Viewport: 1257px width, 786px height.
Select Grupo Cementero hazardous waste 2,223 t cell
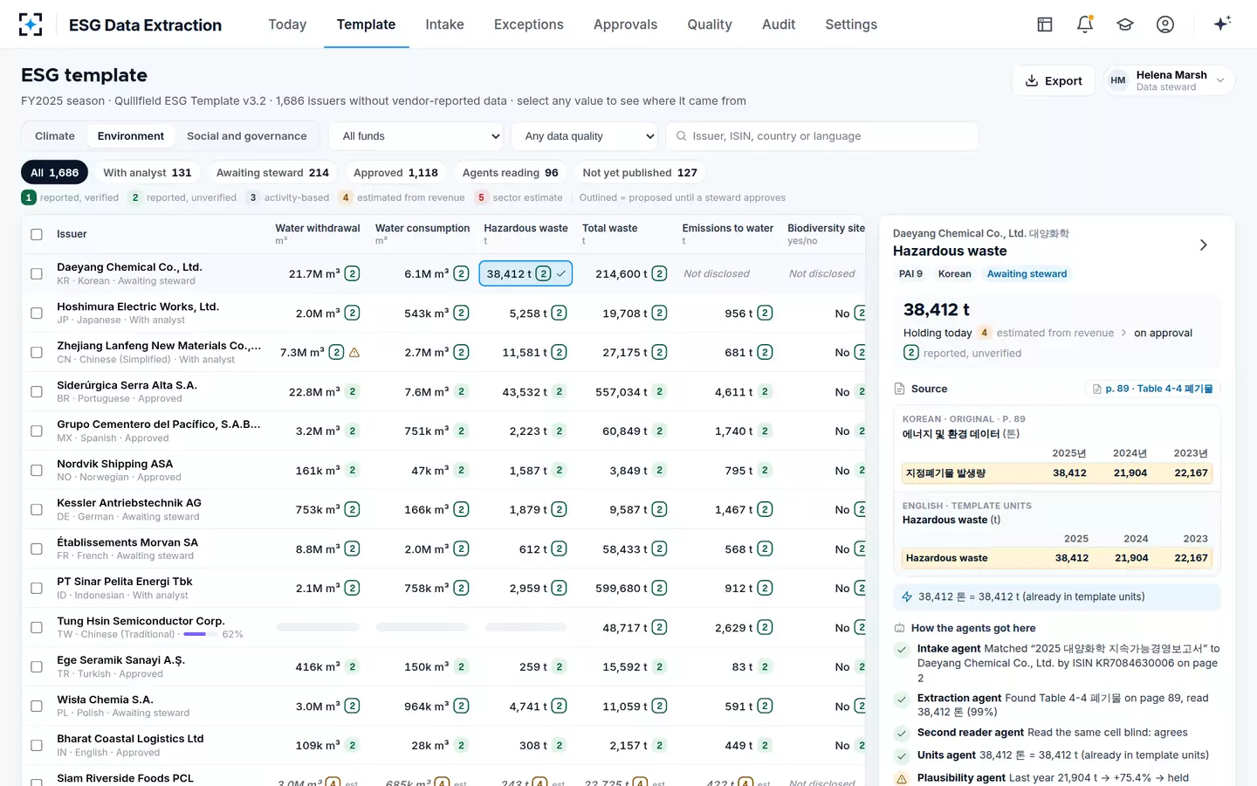(526, 431)
